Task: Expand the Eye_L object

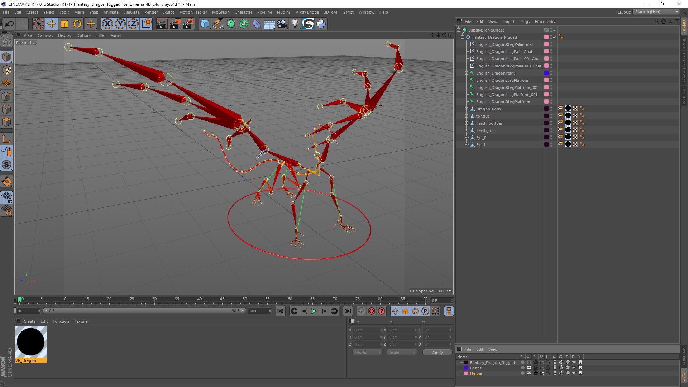Action: pyautogui.click(x=467, y=145)
